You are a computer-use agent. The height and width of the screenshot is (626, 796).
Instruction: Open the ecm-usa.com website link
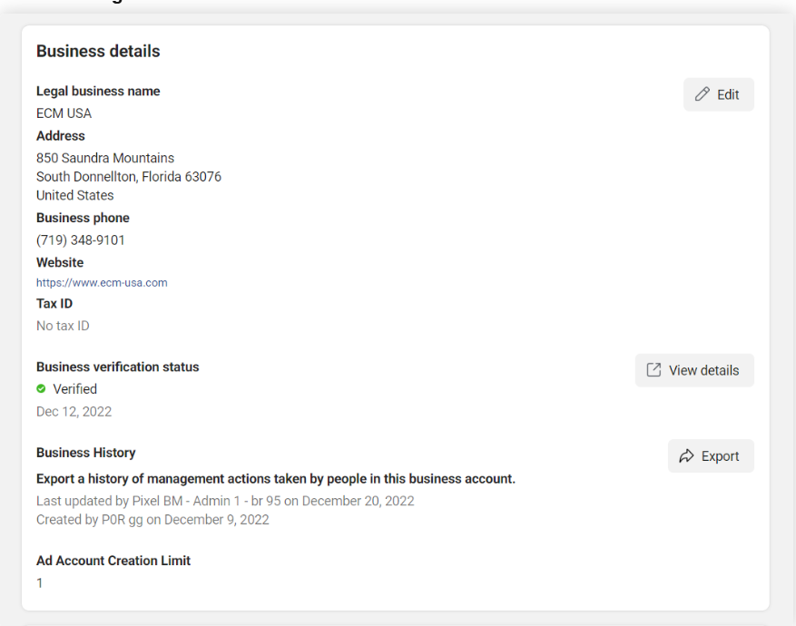(102, 282)
